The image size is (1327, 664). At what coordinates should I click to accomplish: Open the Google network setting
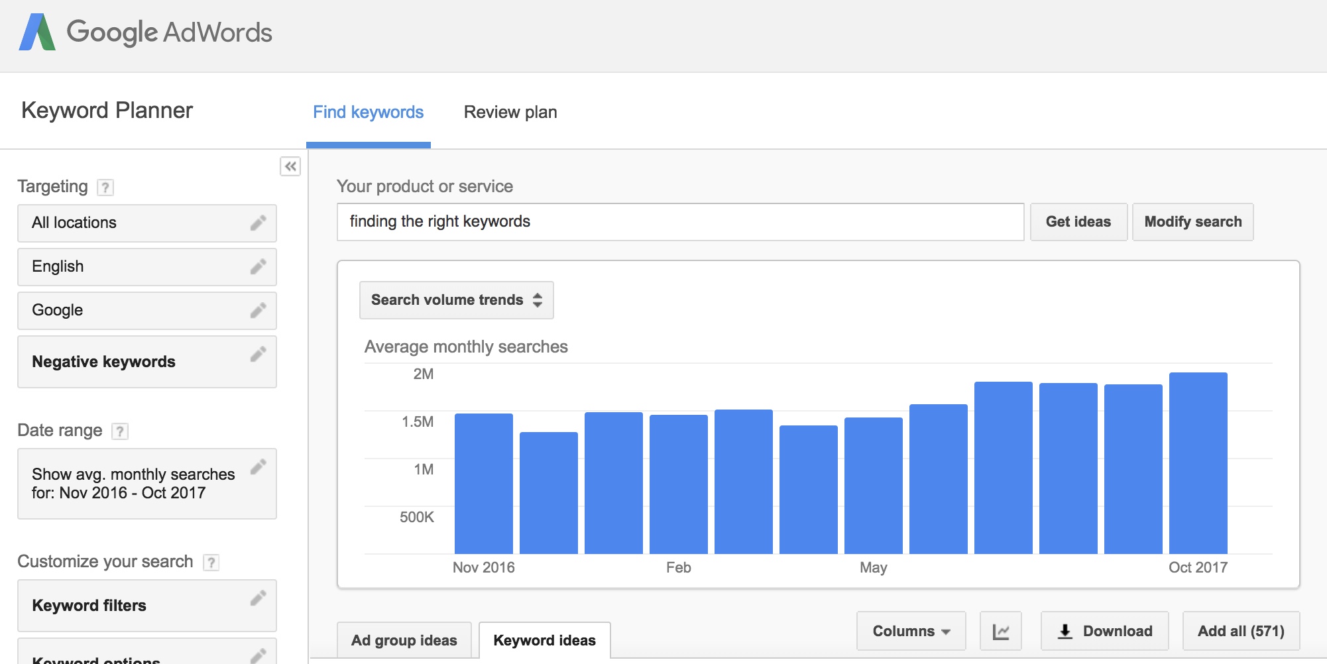tap(147, 311)
